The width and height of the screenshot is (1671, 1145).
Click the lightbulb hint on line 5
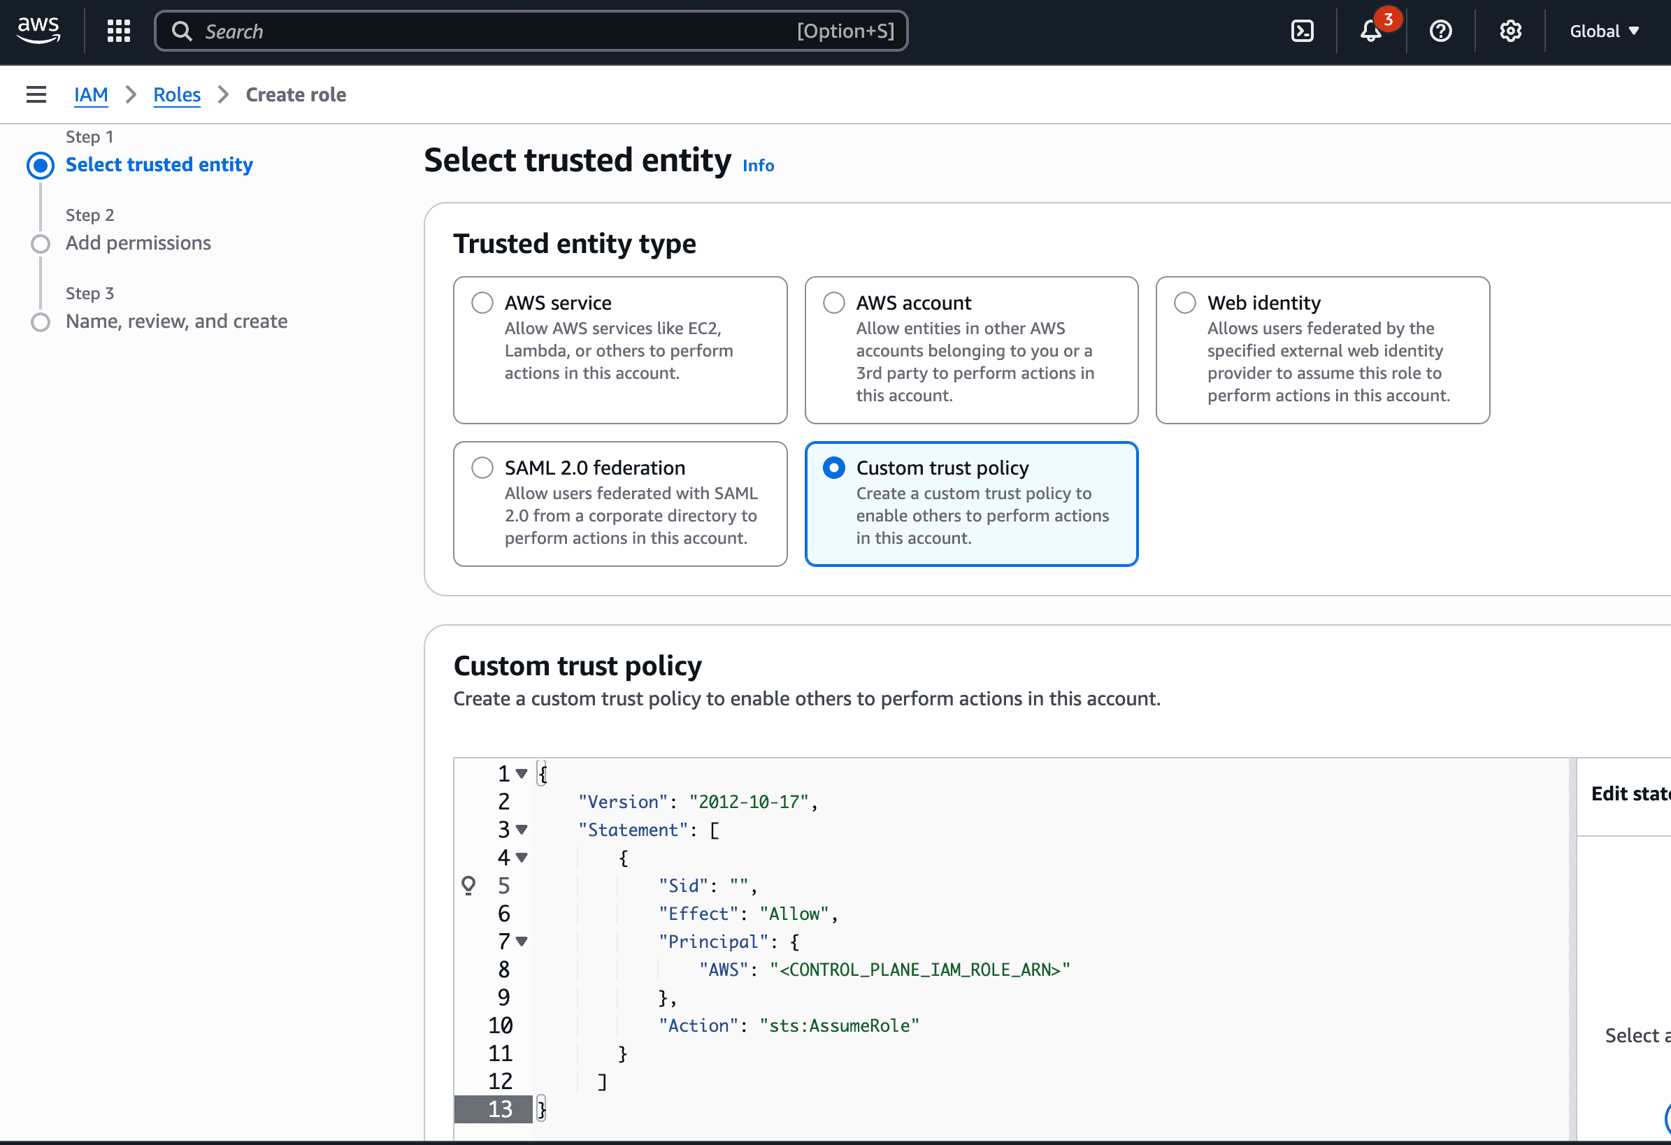tap(468, 885)
